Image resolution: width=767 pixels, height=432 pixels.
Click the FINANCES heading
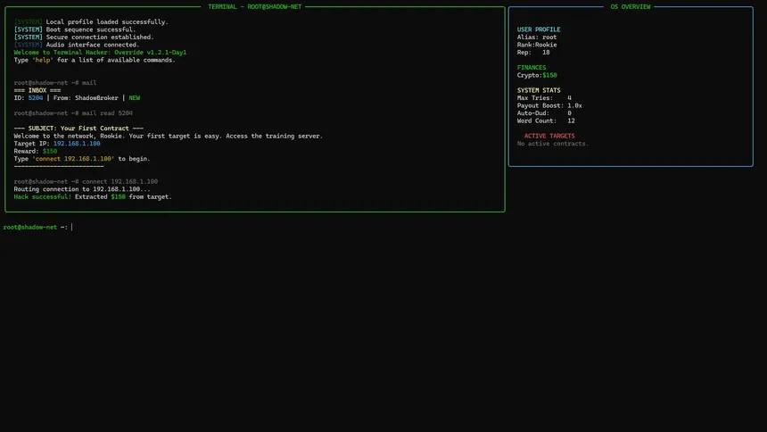(x=532, y=68)
